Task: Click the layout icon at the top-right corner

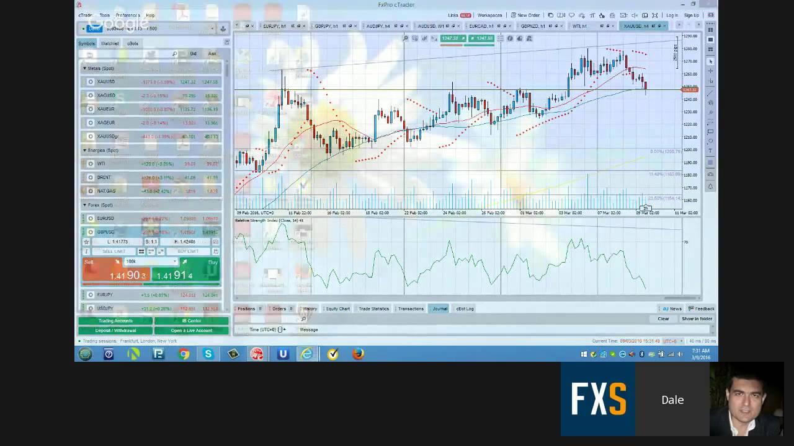Action: tap(711, 15)
